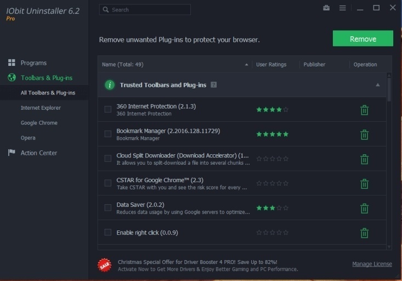Click the search magnifier icon
Viewport: 402px width, 281px height.
tap(106, 9)
